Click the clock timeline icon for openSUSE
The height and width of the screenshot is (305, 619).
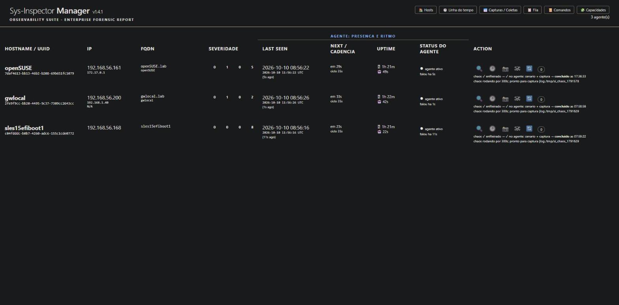[492, 69]
